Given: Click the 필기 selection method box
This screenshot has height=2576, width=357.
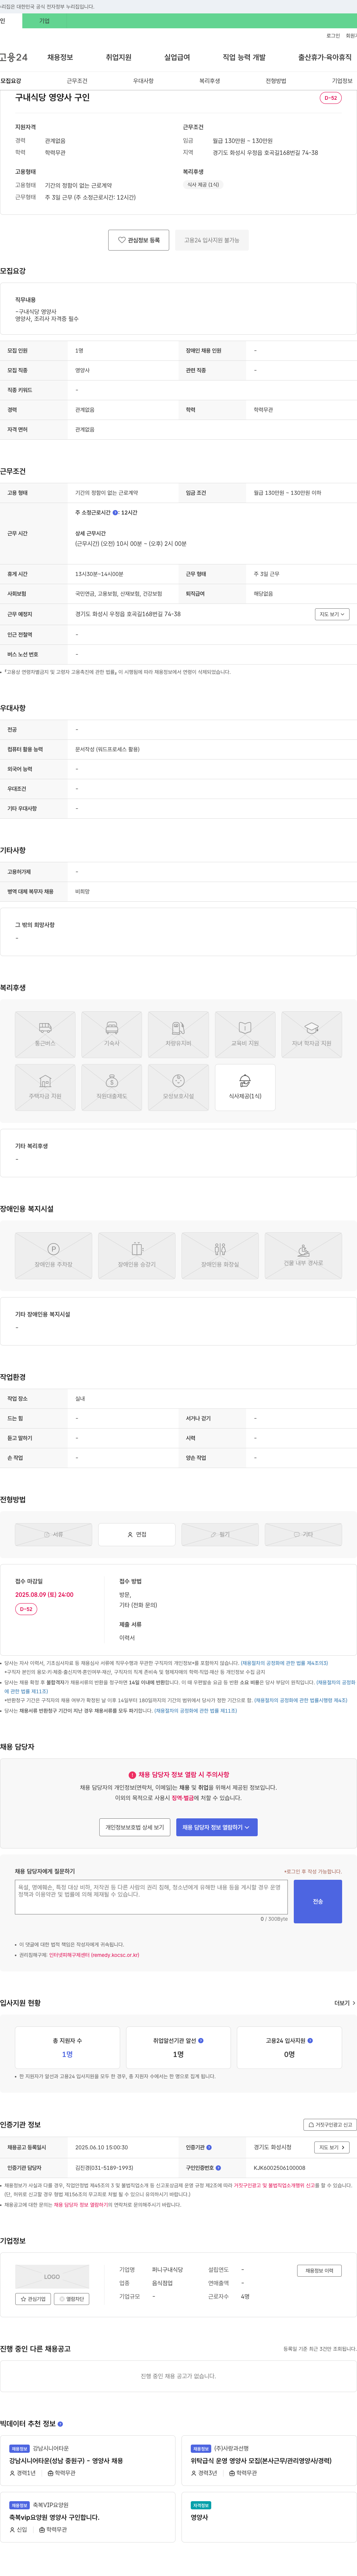Looking at the screenshot, I should [220, 1534].
